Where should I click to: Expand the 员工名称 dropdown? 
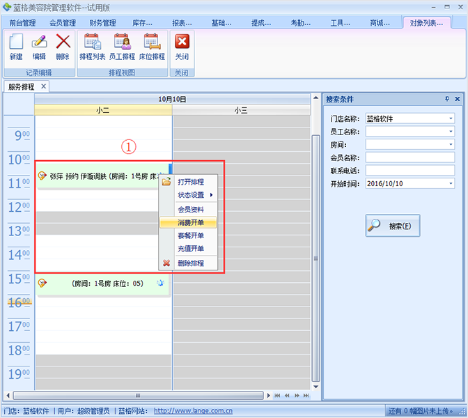coord(451,132)
